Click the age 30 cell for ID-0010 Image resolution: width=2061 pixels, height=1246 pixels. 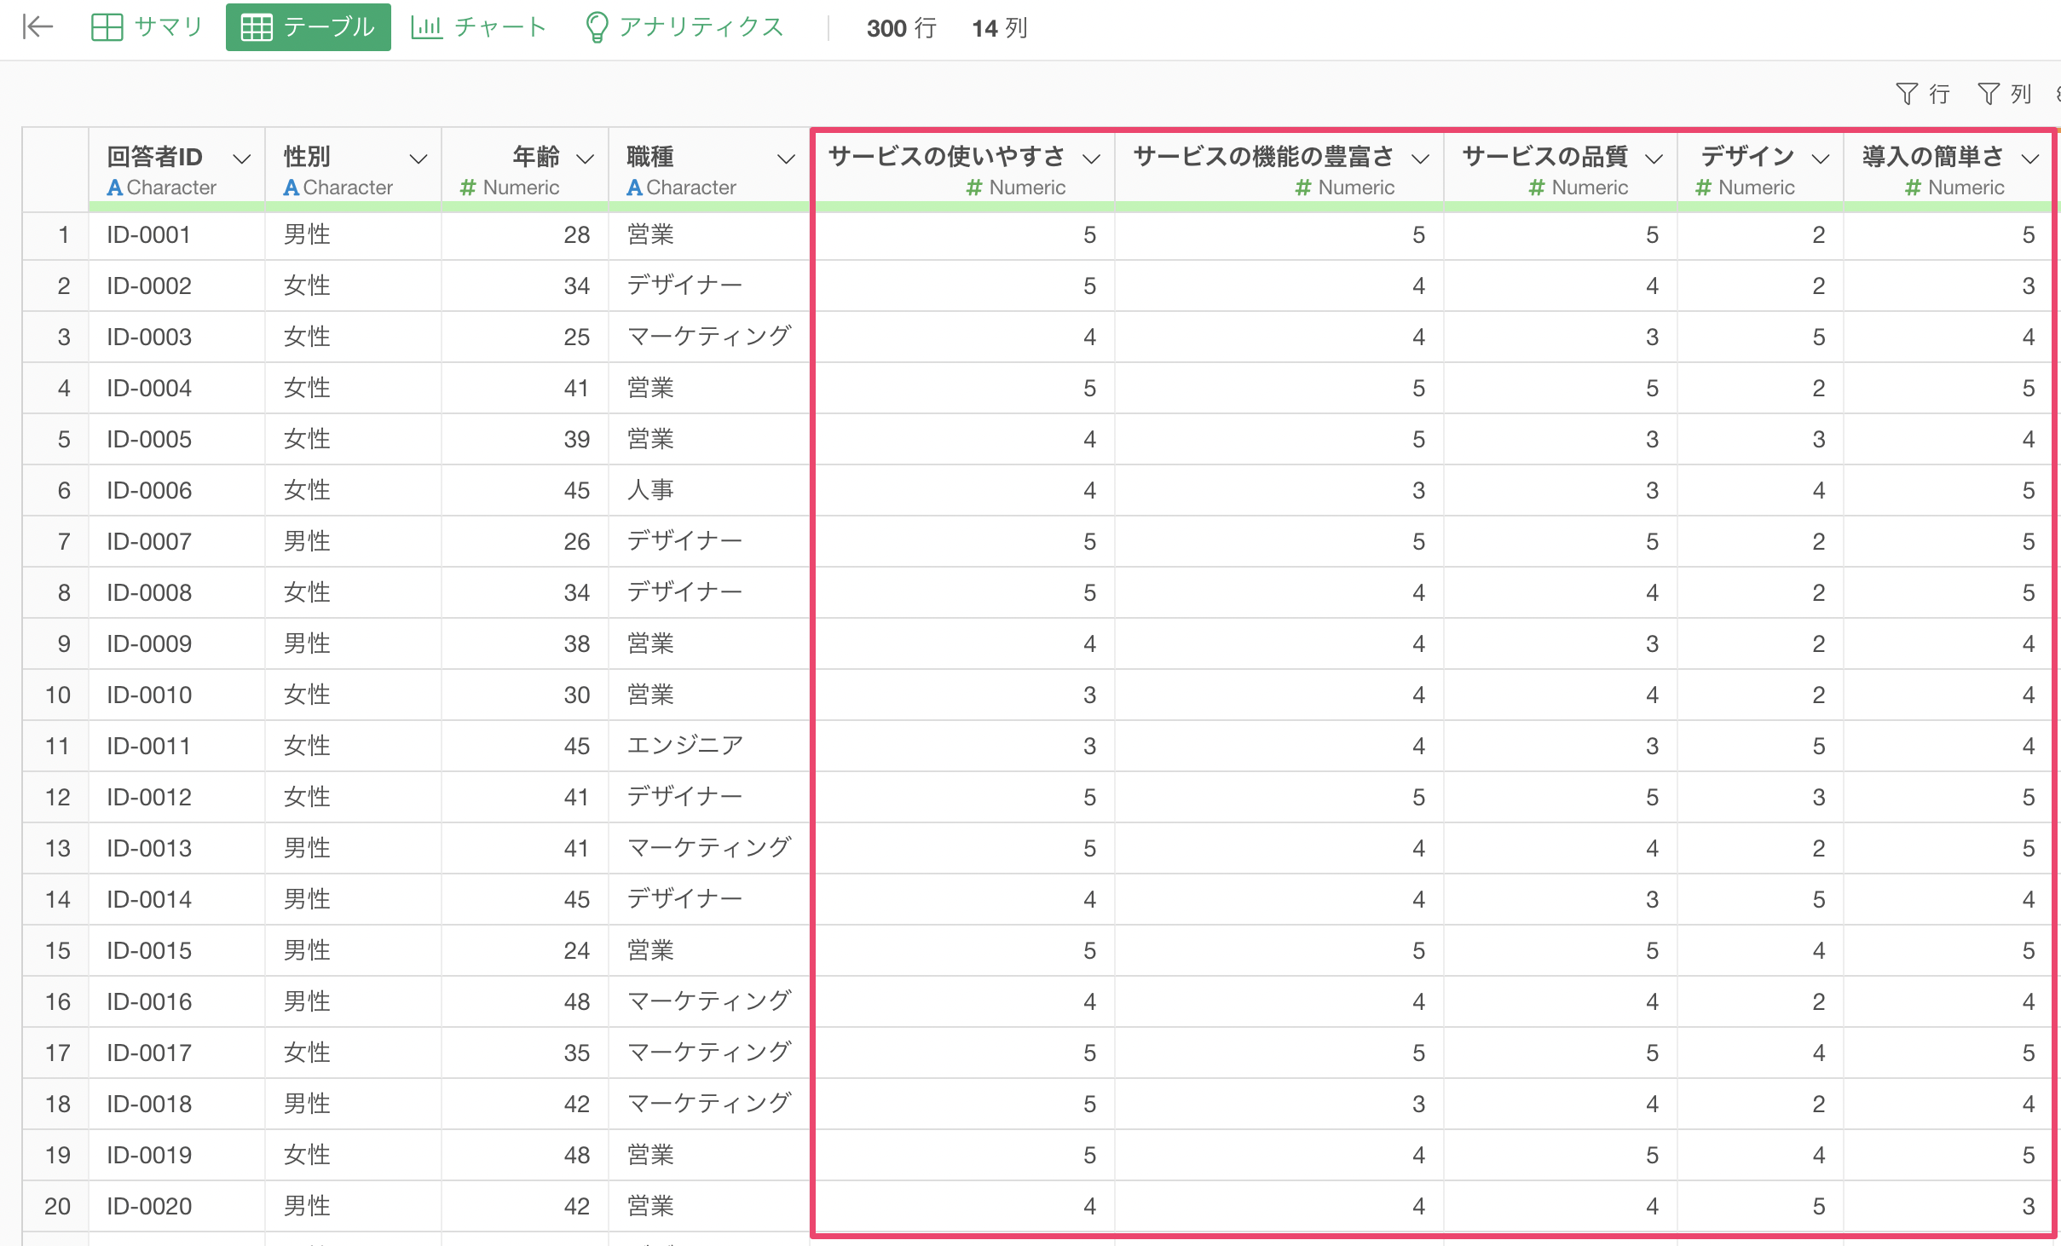click(525, 695)
